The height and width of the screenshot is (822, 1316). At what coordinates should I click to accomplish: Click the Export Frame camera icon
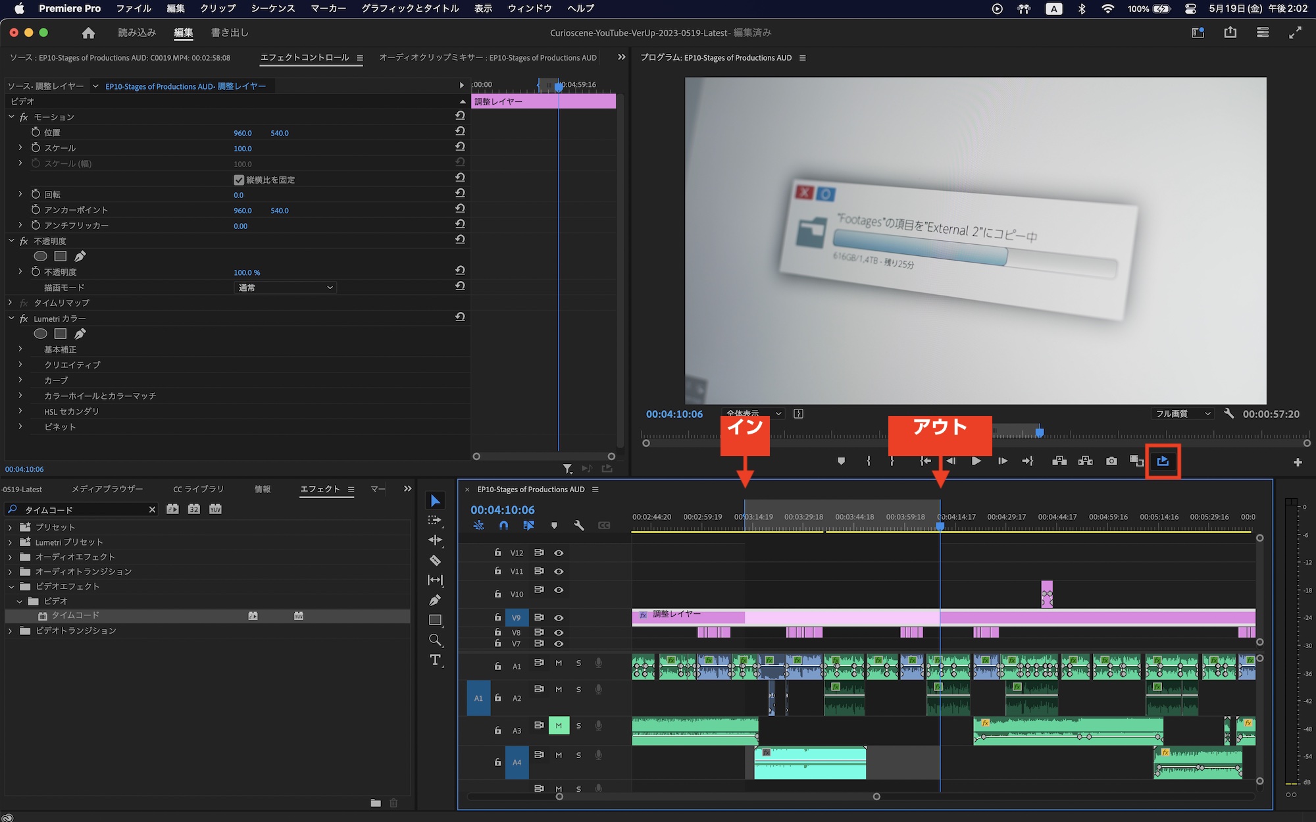1111,461
